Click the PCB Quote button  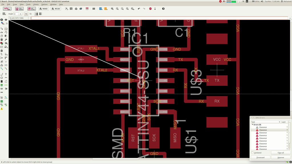(19, 9)
